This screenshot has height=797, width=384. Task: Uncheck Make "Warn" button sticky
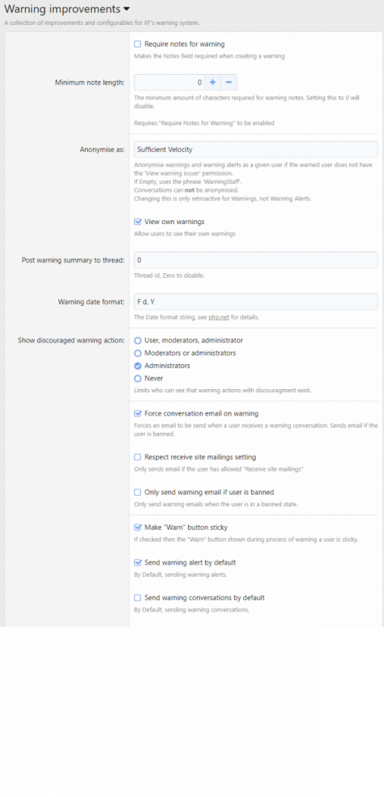pos(137,527)
